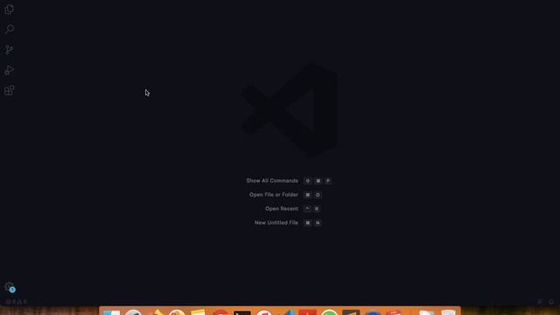Screen dimensions: 560x315
Task: Open the Search view icon
Action: pyautogui.click(x=10, y=29)
